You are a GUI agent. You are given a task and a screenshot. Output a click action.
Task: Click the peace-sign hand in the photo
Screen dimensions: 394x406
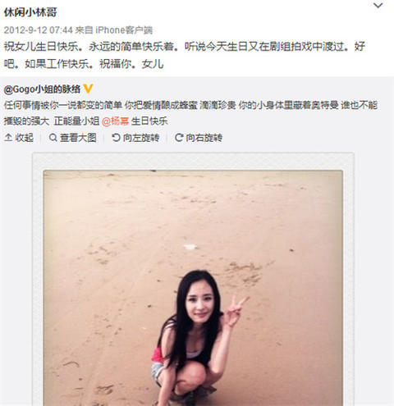click(x=235, y=311)
